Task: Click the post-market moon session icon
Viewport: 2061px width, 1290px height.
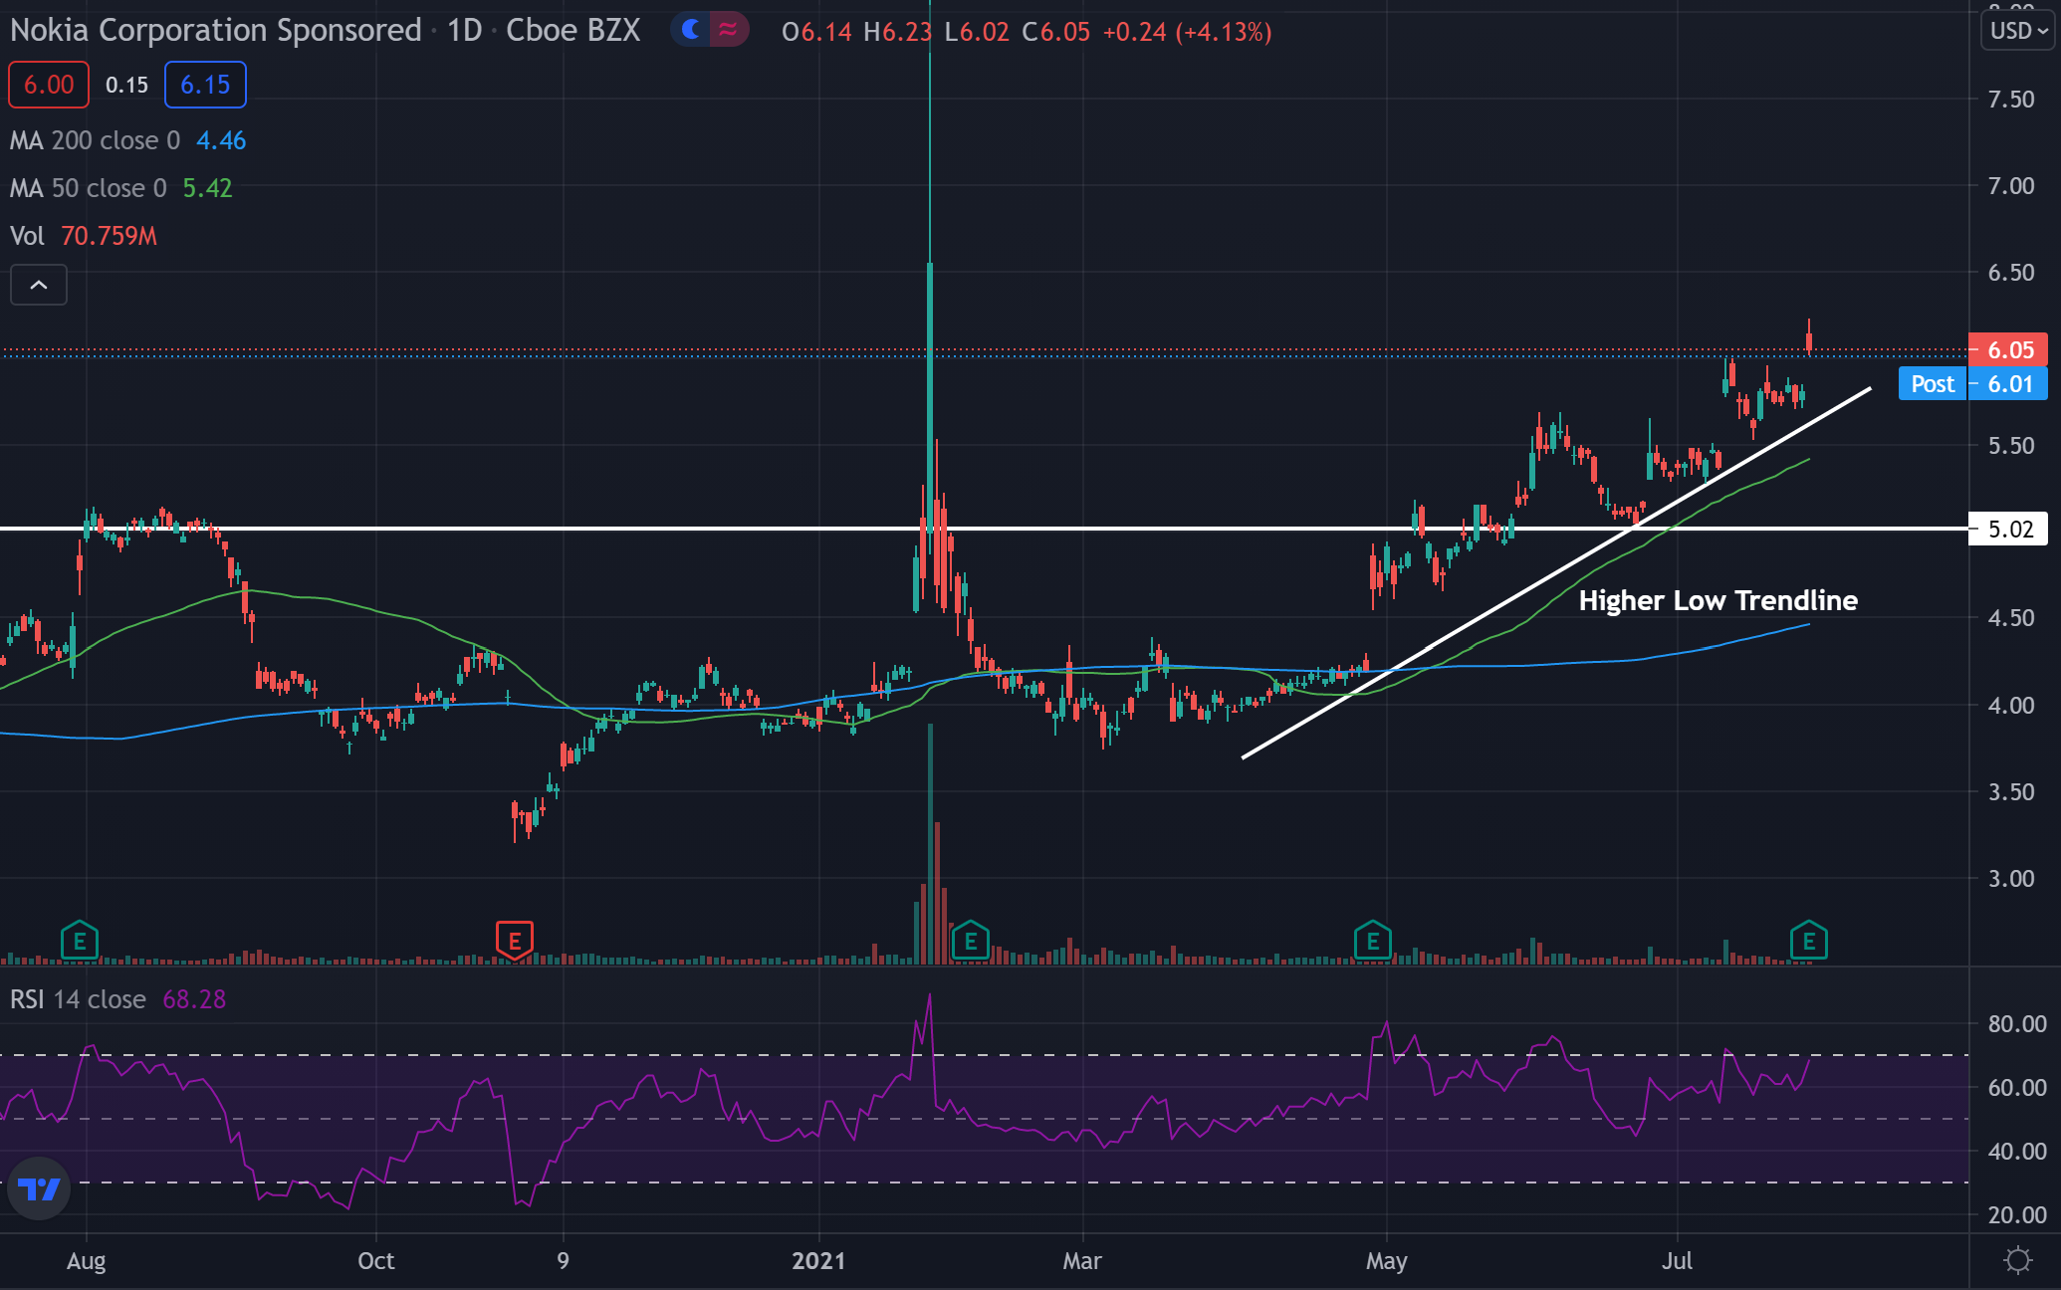Action: pos(690,31)
